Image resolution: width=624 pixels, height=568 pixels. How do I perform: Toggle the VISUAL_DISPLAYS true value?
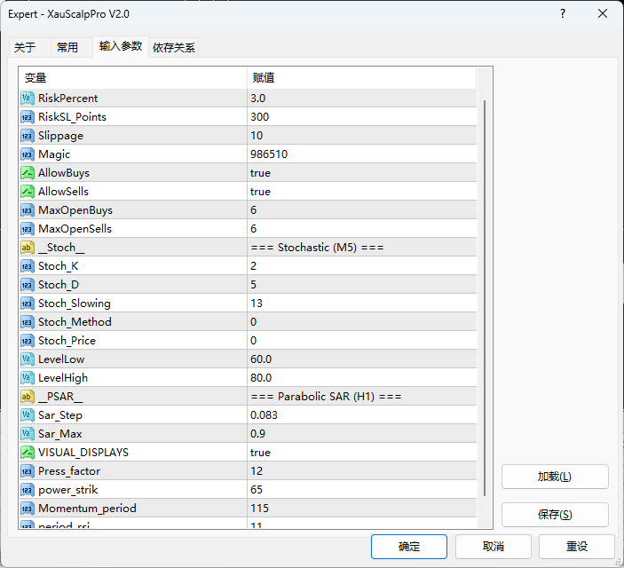click(x=260, y=453)
